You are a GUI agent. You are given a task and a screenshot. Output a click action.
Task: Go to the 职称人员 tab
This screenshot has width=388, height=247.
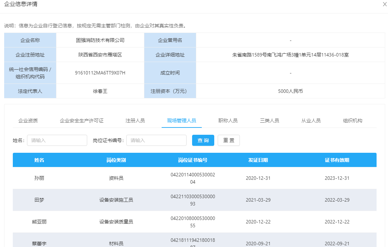pyautogui.click(x=228, y=121)
